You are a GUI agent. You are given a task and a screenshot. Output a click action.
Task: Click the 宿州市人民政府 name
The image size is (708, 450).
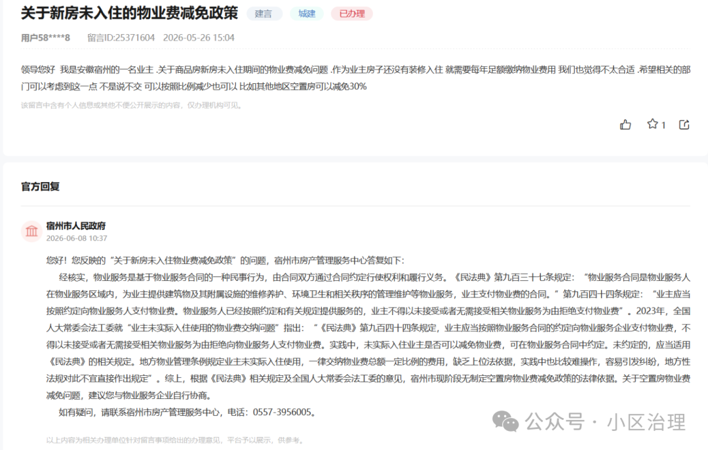76,226
